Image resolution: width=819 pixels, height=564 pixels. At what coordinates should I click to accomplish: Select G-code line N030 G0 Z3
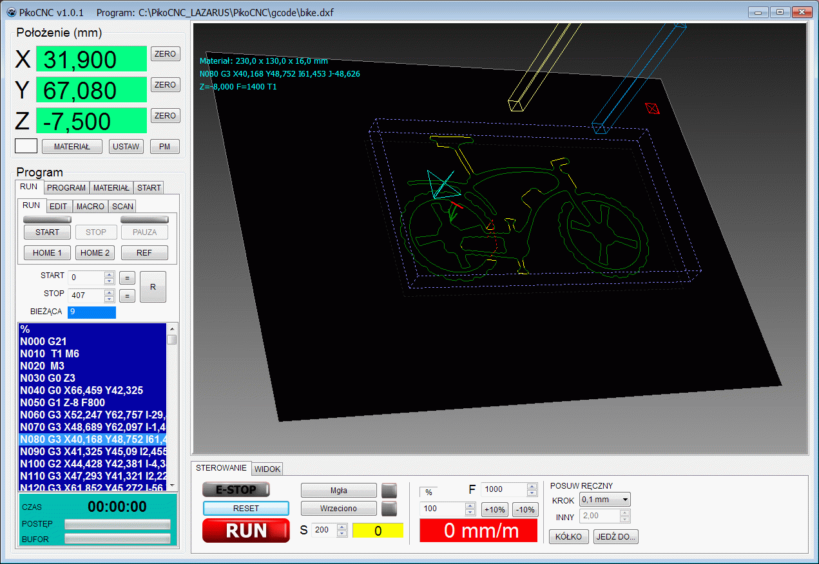point(93,379)
